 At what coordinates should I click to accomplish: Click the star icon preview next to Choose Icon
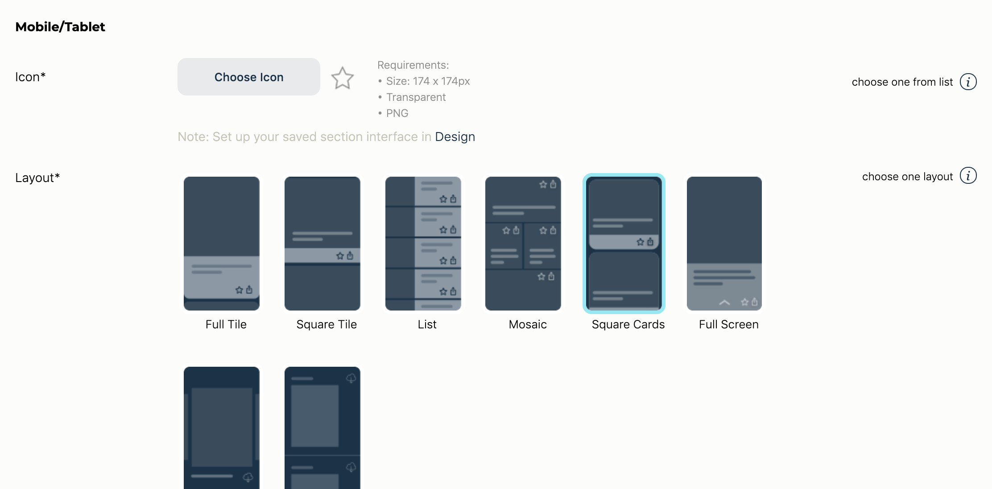point(343,78)
